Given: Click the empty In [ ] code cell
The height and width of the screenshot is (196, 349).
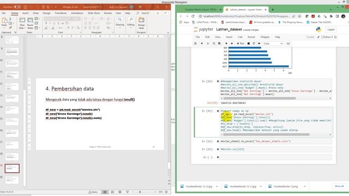Looking at the screenshot, I should (276, 157).
